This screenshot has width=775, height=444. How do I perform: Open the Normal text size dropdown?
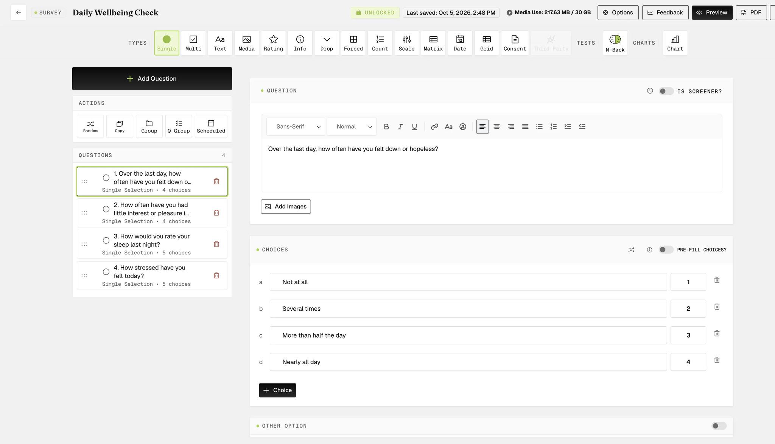351,127
